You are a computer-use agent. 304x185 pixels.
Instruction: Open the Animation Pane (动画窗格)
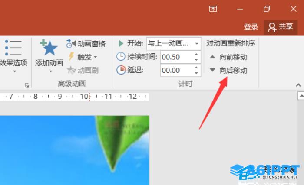tap(86, 43)
